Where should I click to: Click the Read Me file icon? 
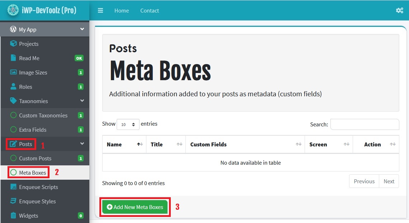pos(13,58)
